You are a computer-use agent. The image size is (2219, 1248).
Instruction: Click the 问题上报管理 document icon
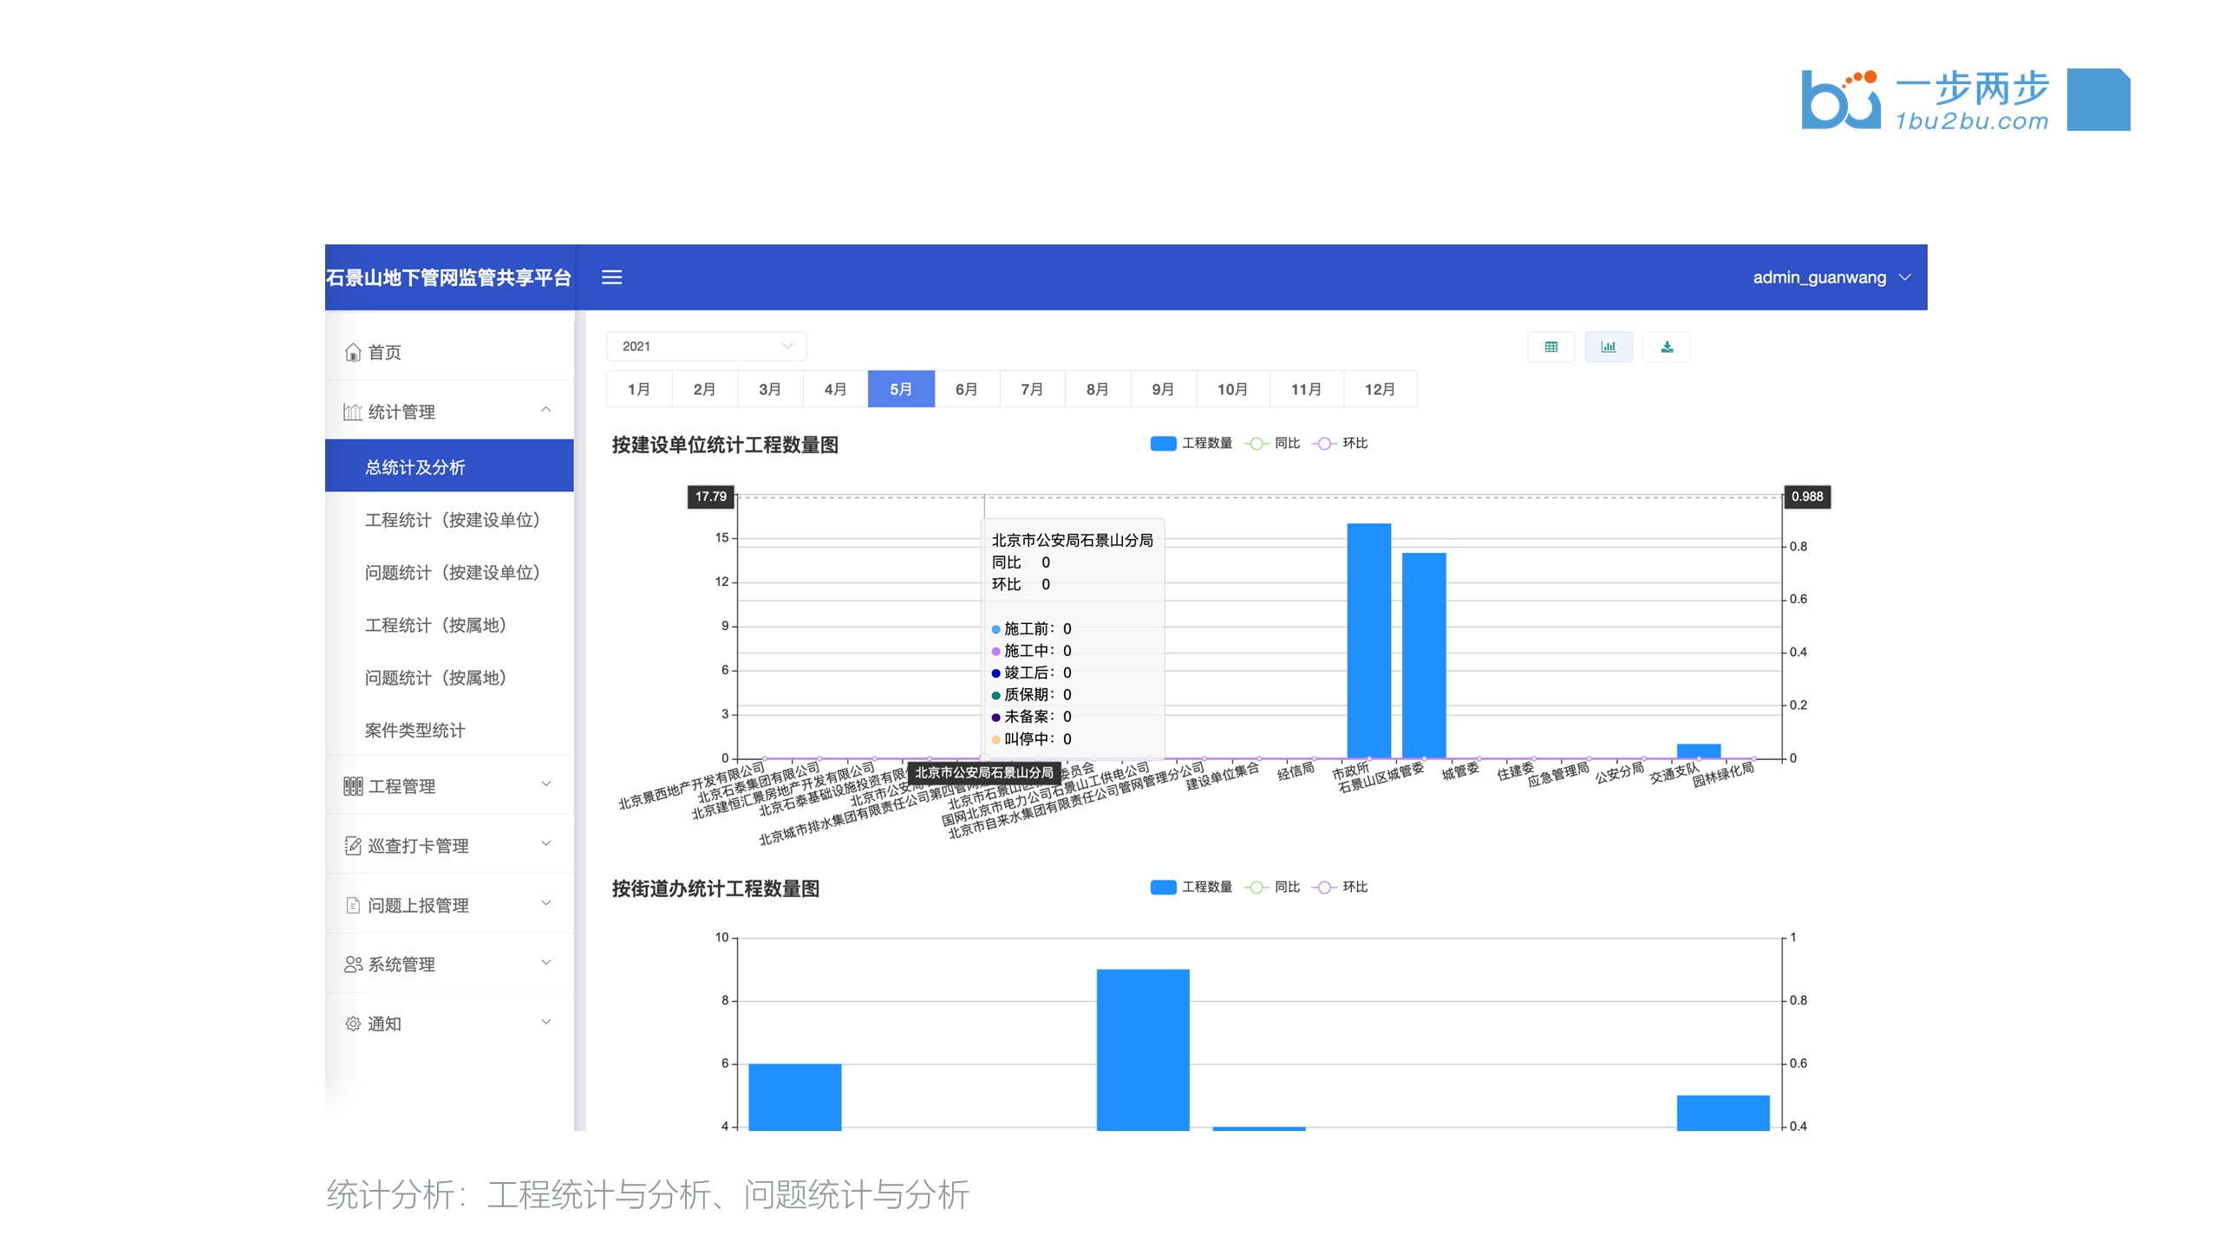352,905
